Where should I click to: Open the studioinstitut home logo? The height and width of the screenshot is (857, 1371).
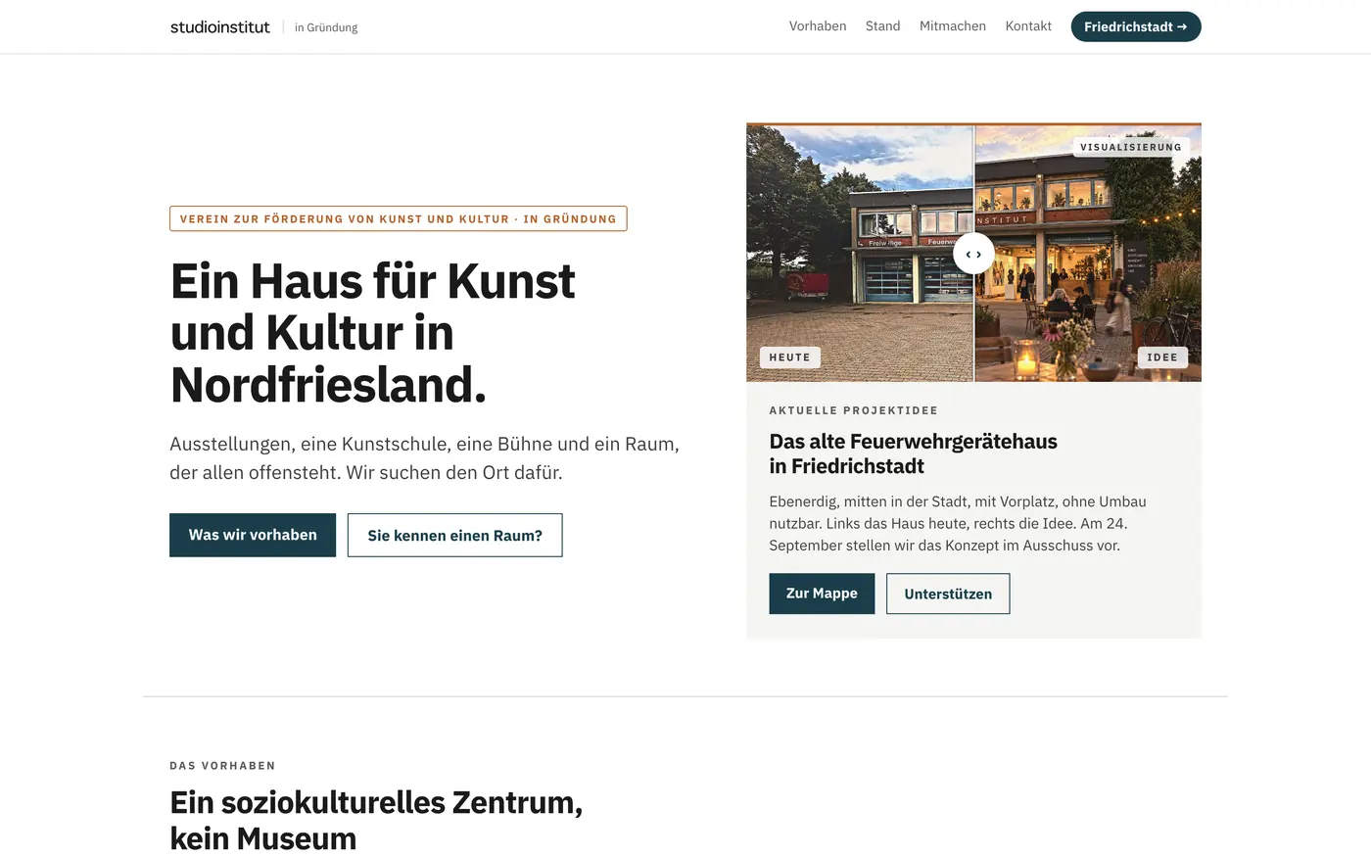click(220, 27)
